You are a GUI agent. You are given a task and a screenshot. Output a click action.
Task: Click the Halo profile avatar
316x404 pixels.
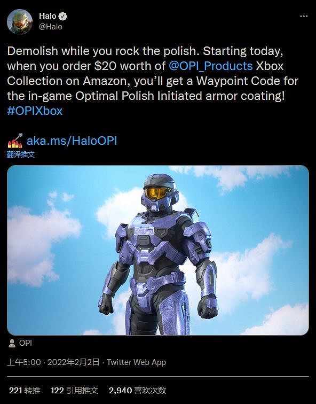[x=20, y=21]
